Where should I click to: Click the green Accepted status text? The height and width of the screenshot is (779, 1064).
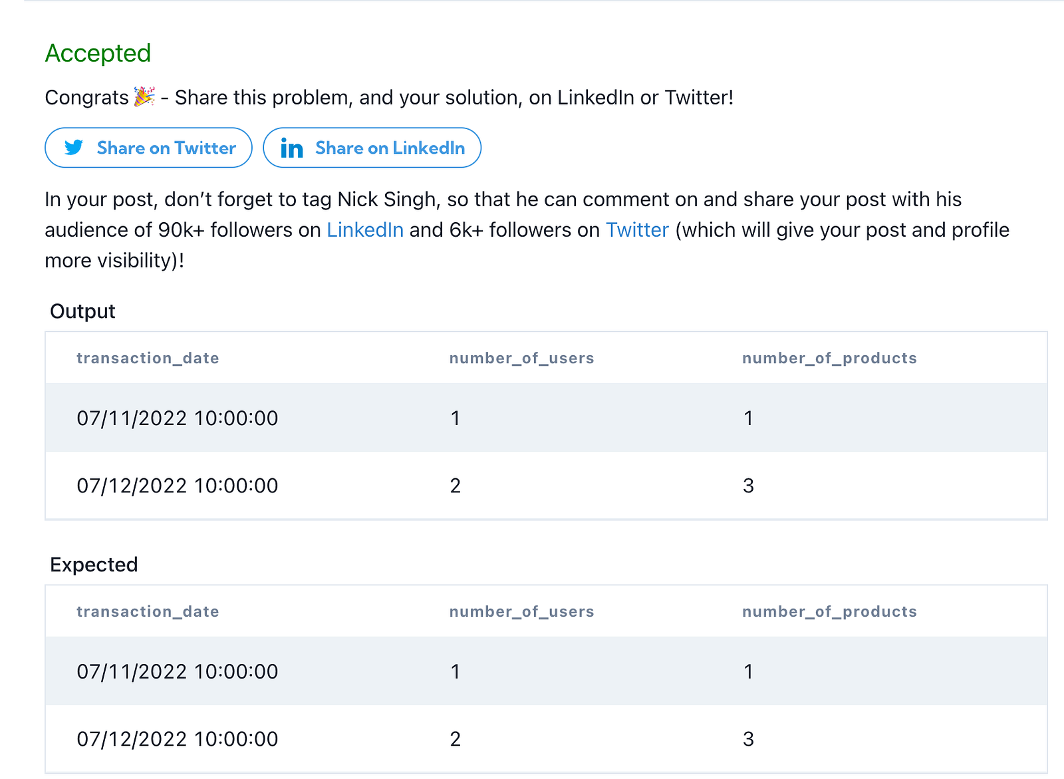pos(98,53)
